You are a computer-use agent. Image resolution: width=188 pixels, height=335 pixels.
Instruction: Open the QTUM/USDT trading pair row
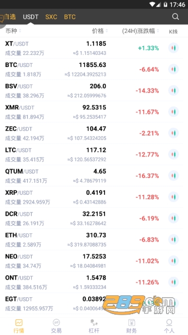tap(94, 176)
